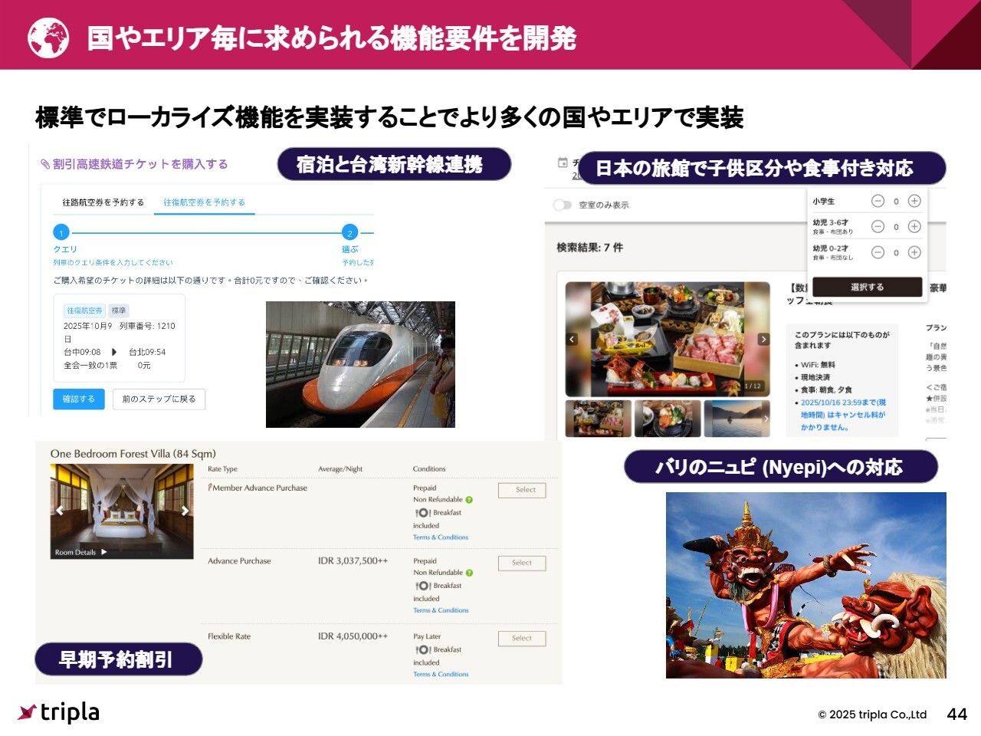
Task: Go to previous ryokan meal photo
Action: click(572, 339)
